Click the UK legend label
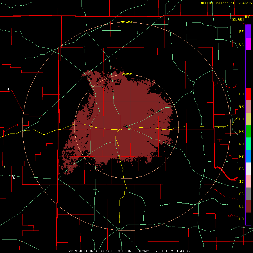 [241, 44]
